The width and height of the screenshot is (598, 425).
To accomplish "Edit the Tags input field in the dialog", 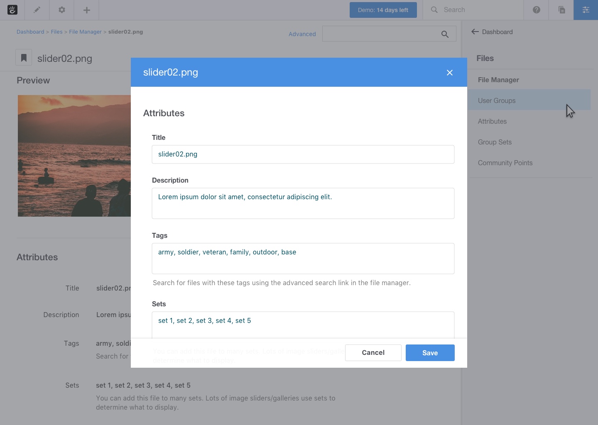I will coord(303,258).
